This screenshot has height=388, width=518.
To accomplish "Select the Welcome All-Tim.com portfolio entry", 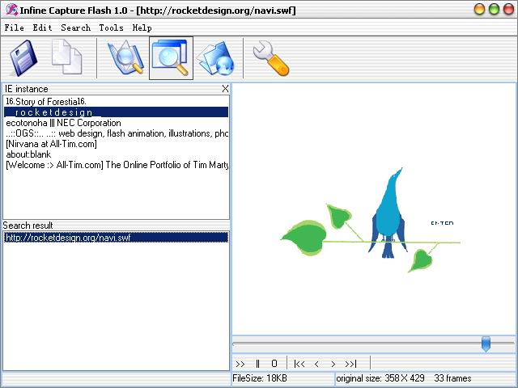I will 117,165.
